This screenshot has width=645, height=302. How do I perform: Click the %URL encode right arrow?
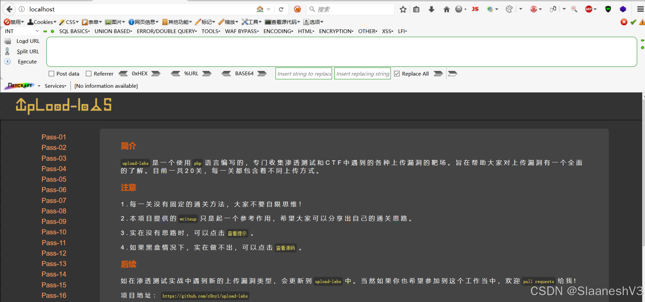(x=207, y=74)
